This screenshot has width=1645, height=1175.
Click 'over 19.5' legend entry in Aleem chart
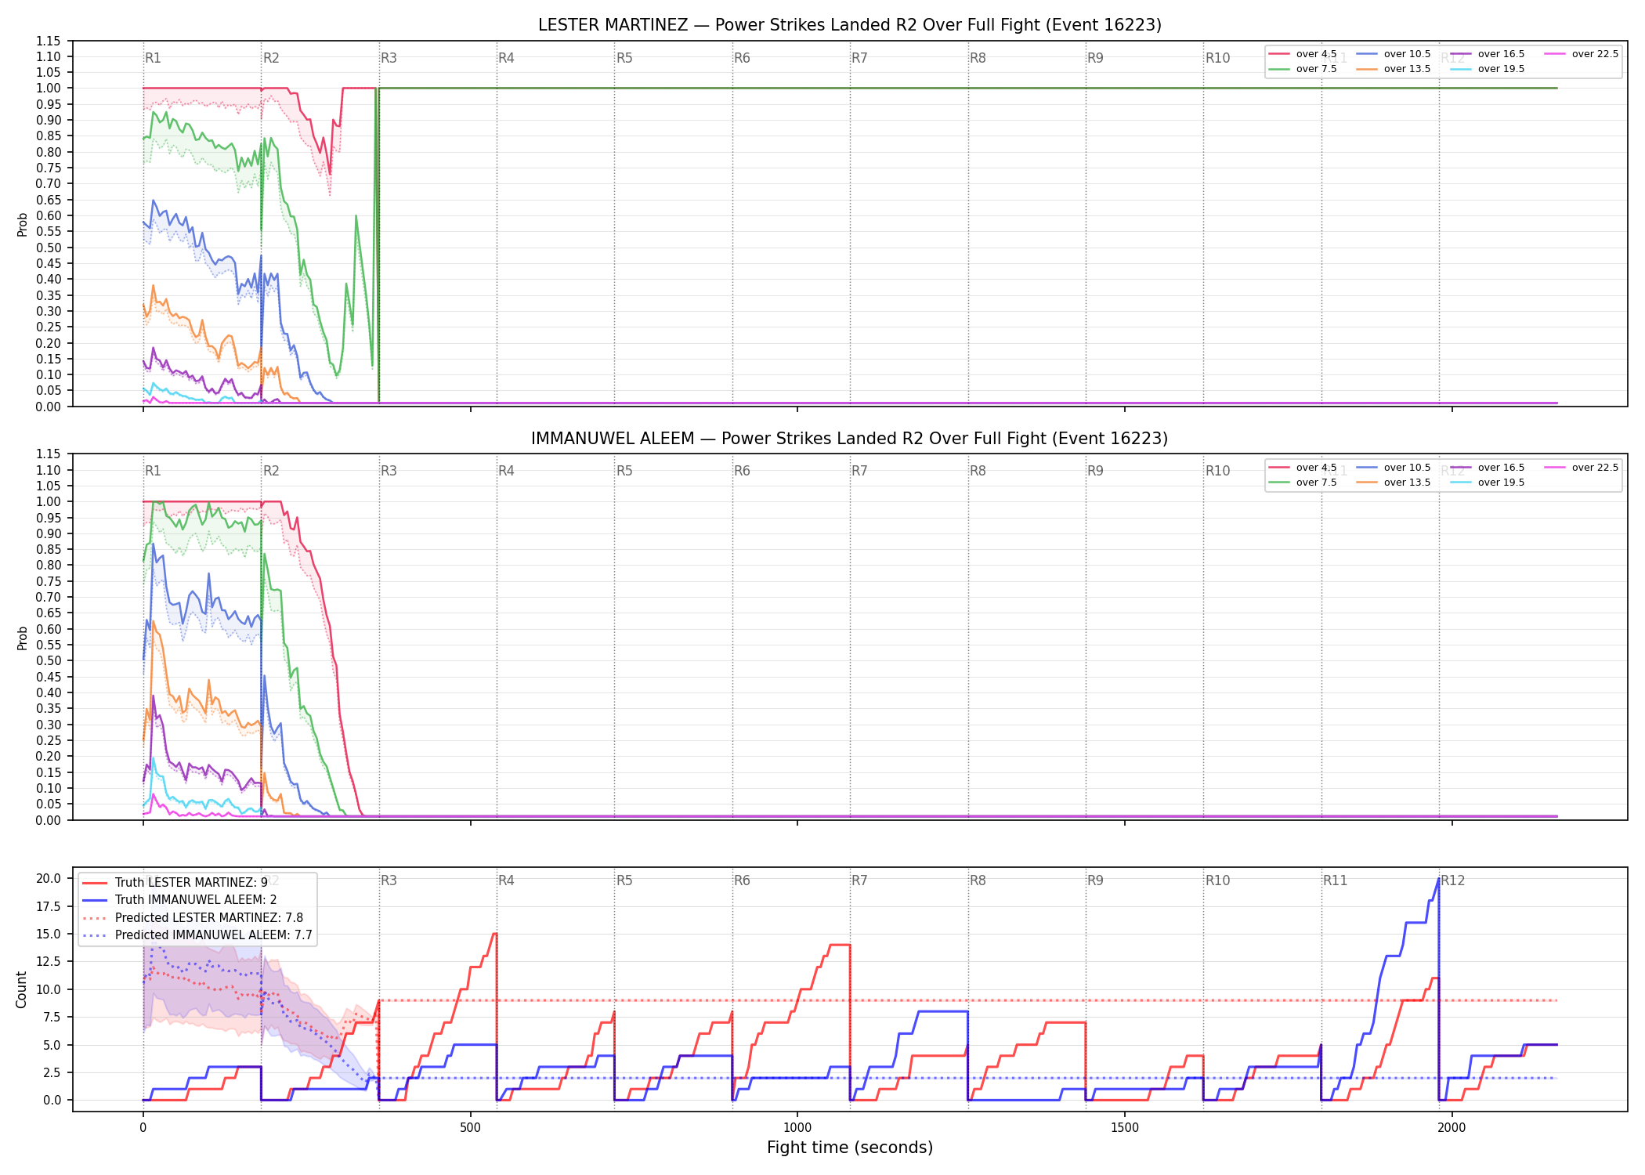click(x=1488, y=483)
